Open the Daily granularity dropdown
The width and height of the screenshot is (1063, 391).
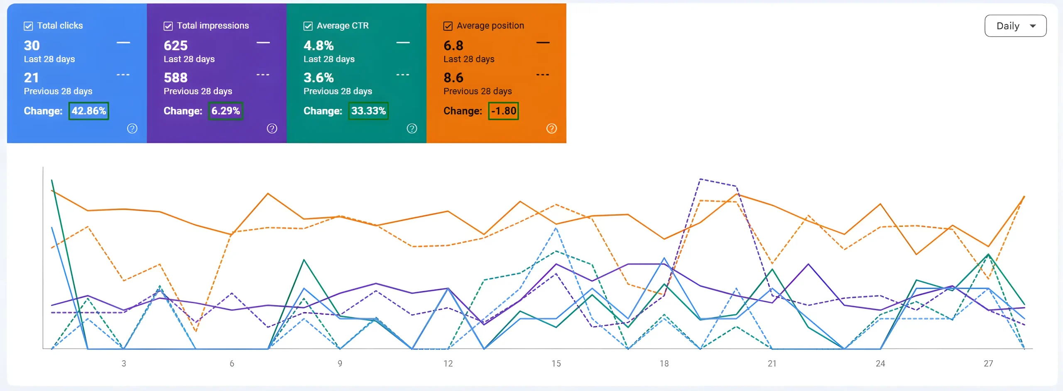point(1015,26)
